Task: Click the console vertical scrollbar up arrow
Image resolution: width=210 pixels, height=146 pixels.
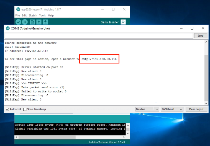Action: [x=128, y=125]
